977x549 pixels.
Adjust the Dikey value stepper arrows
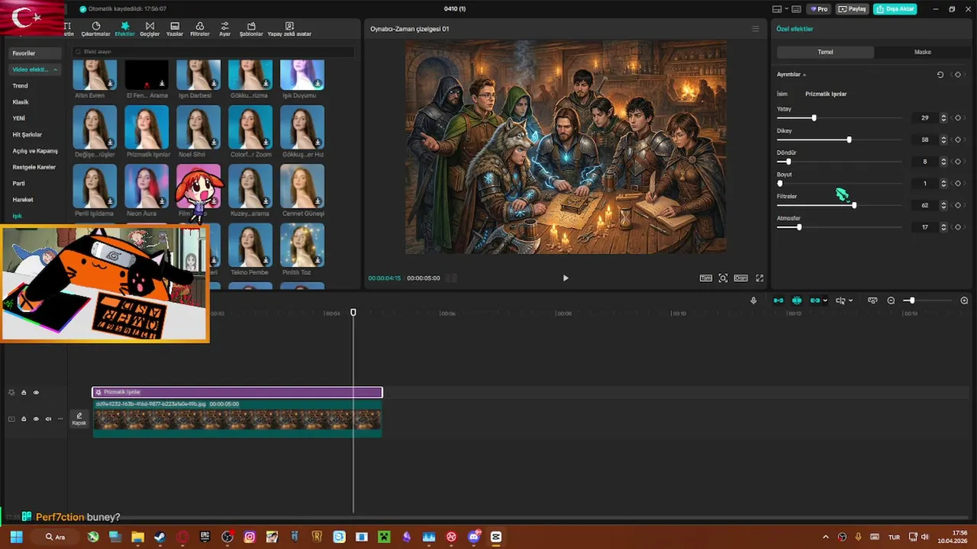943,140
